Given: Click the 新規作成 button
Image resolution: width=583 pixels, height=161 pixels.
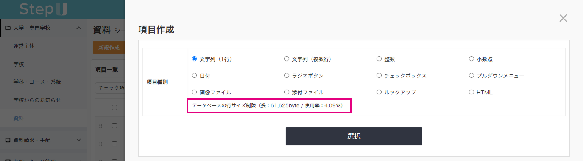Looking at the screenshot, I should (109, 48).
